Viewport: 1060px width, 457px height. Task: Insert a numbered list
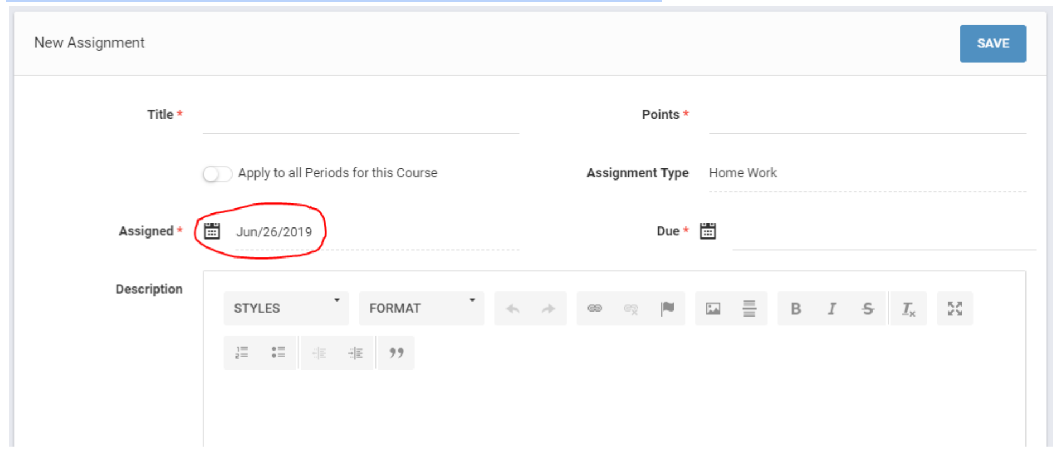point(242,352)
